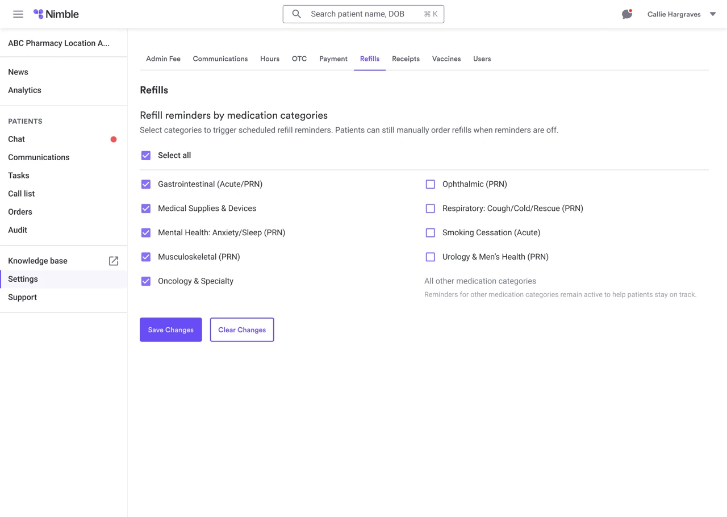This screenshot has height=517, width=727.
Task: Uncheck Musculoskeletal (PRN) checkbox
Action: click(x=146, y=257)
